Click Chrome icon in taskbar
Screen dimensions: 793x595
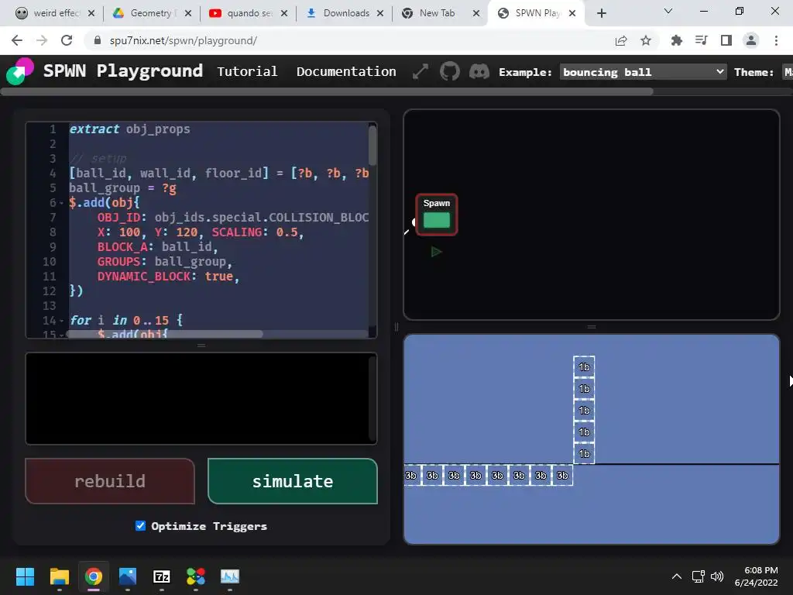pos(94,576)
